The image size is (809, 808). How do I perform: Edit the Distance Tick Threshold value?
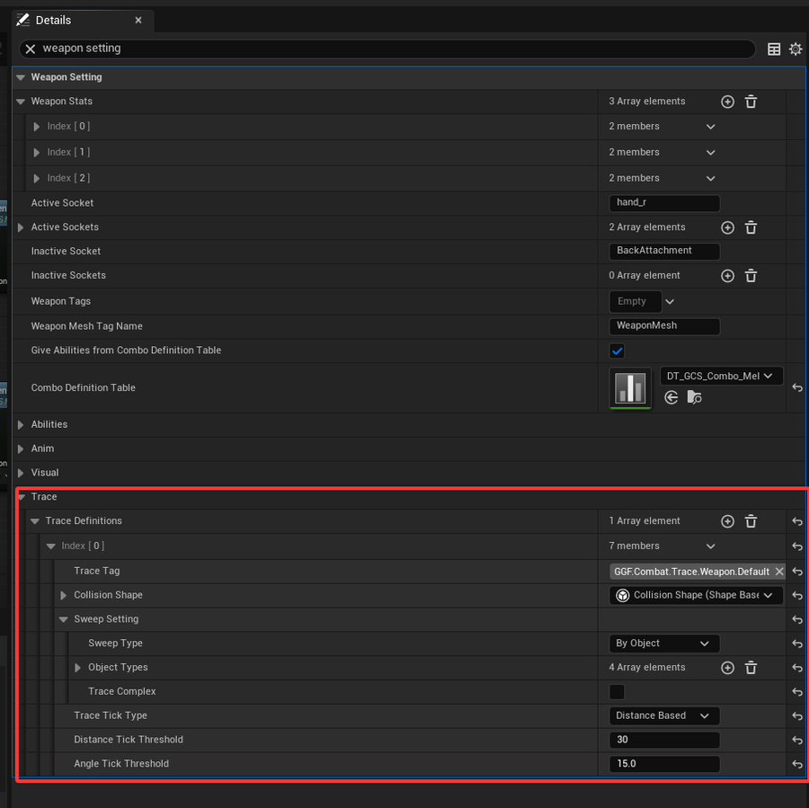pos(664,740)
